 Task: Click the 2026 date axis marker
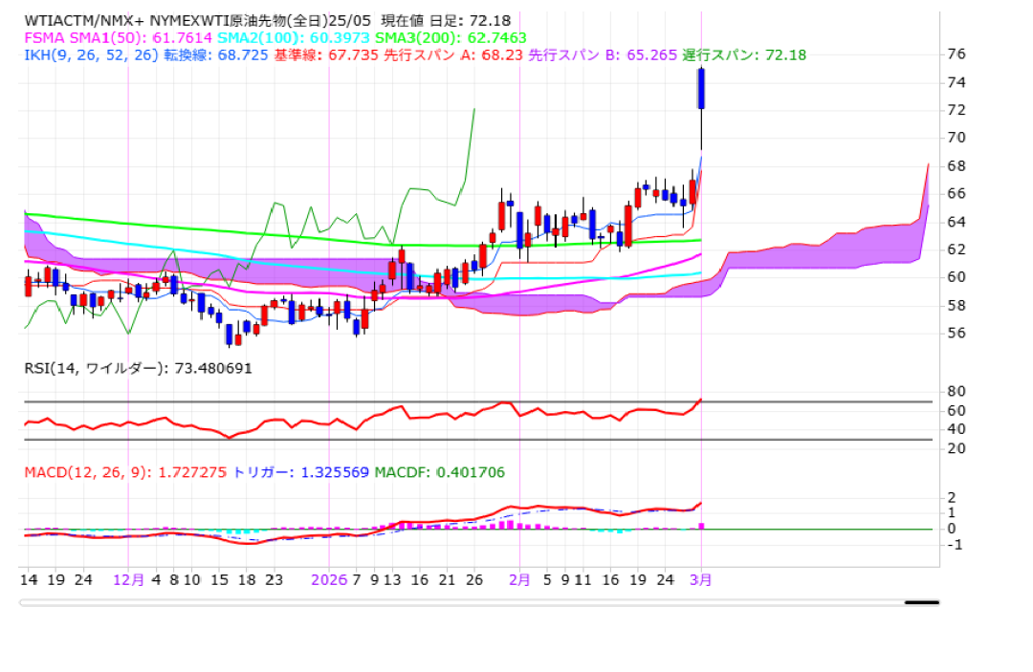(327, 579)
